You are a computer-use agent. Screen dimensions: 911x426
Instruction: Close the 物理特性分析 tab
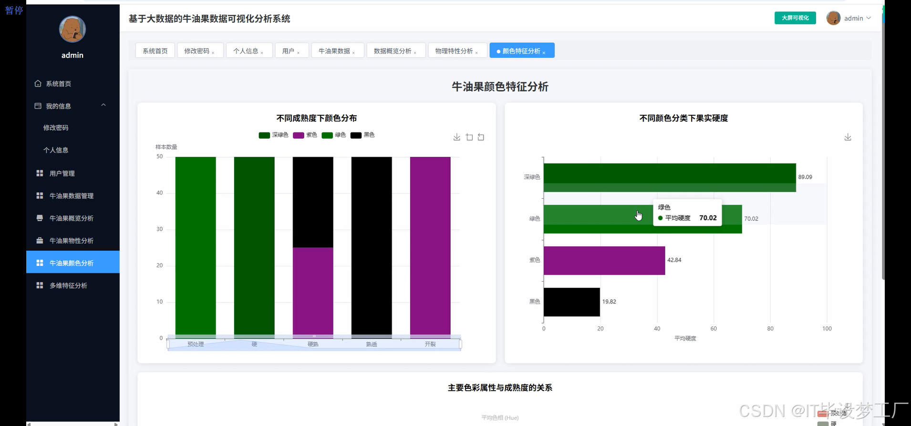click(477, 52)
